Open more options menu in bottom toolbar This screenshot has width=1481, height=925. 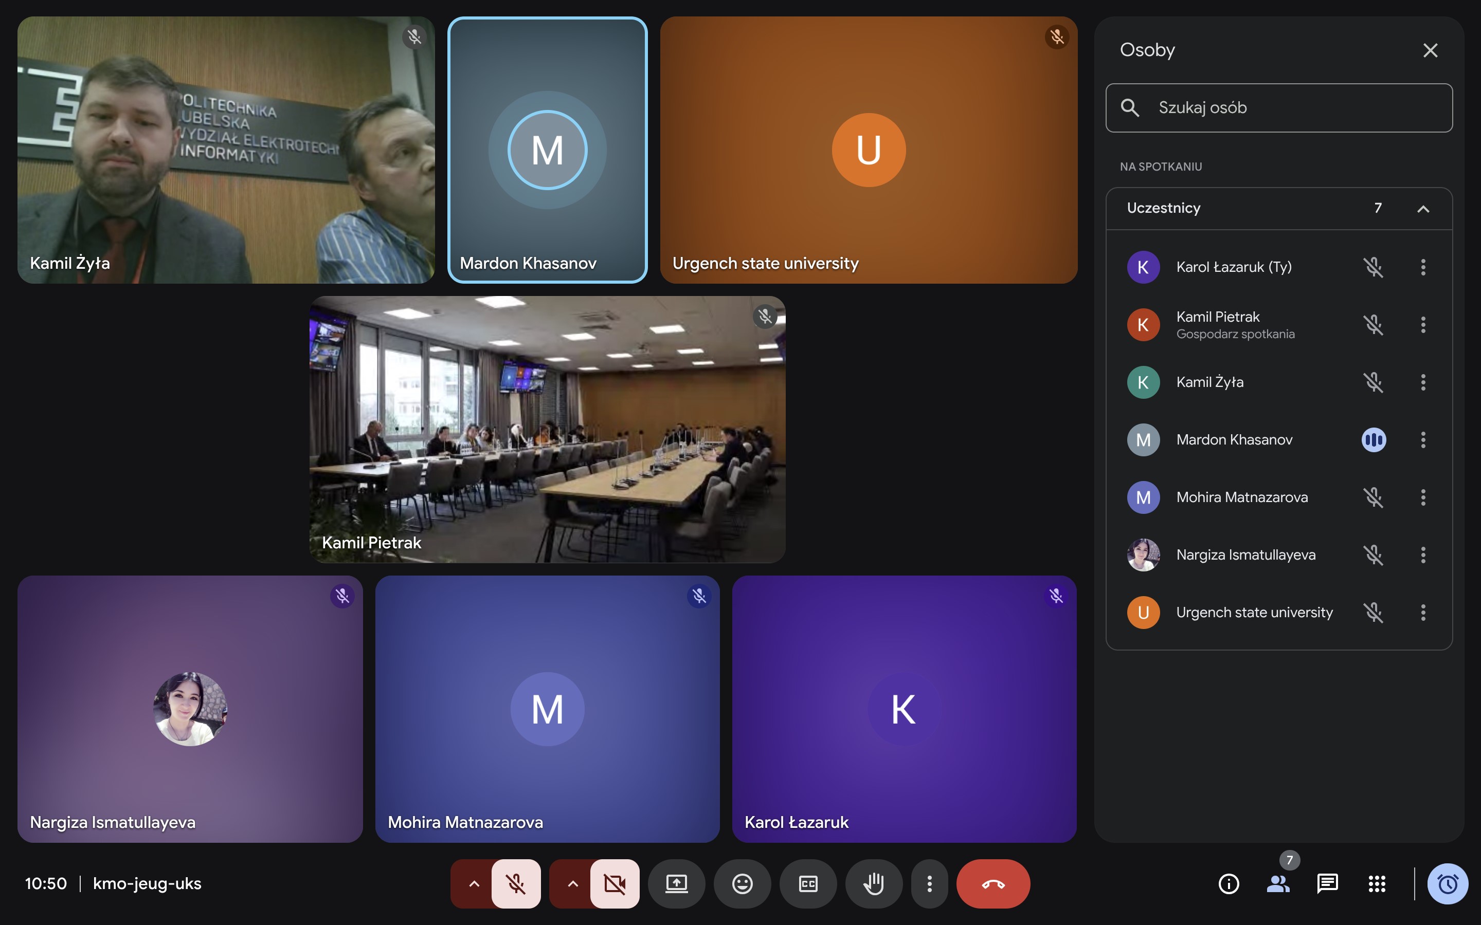929,883
